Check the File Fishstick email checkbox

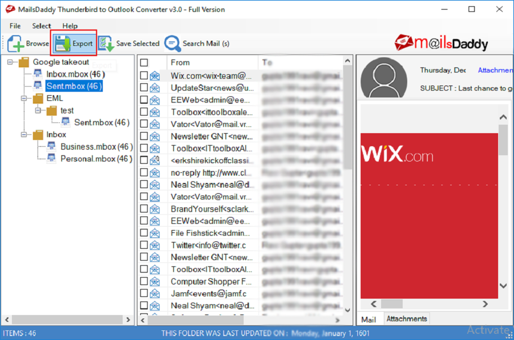pyautogui.click(x=144, y=233)
